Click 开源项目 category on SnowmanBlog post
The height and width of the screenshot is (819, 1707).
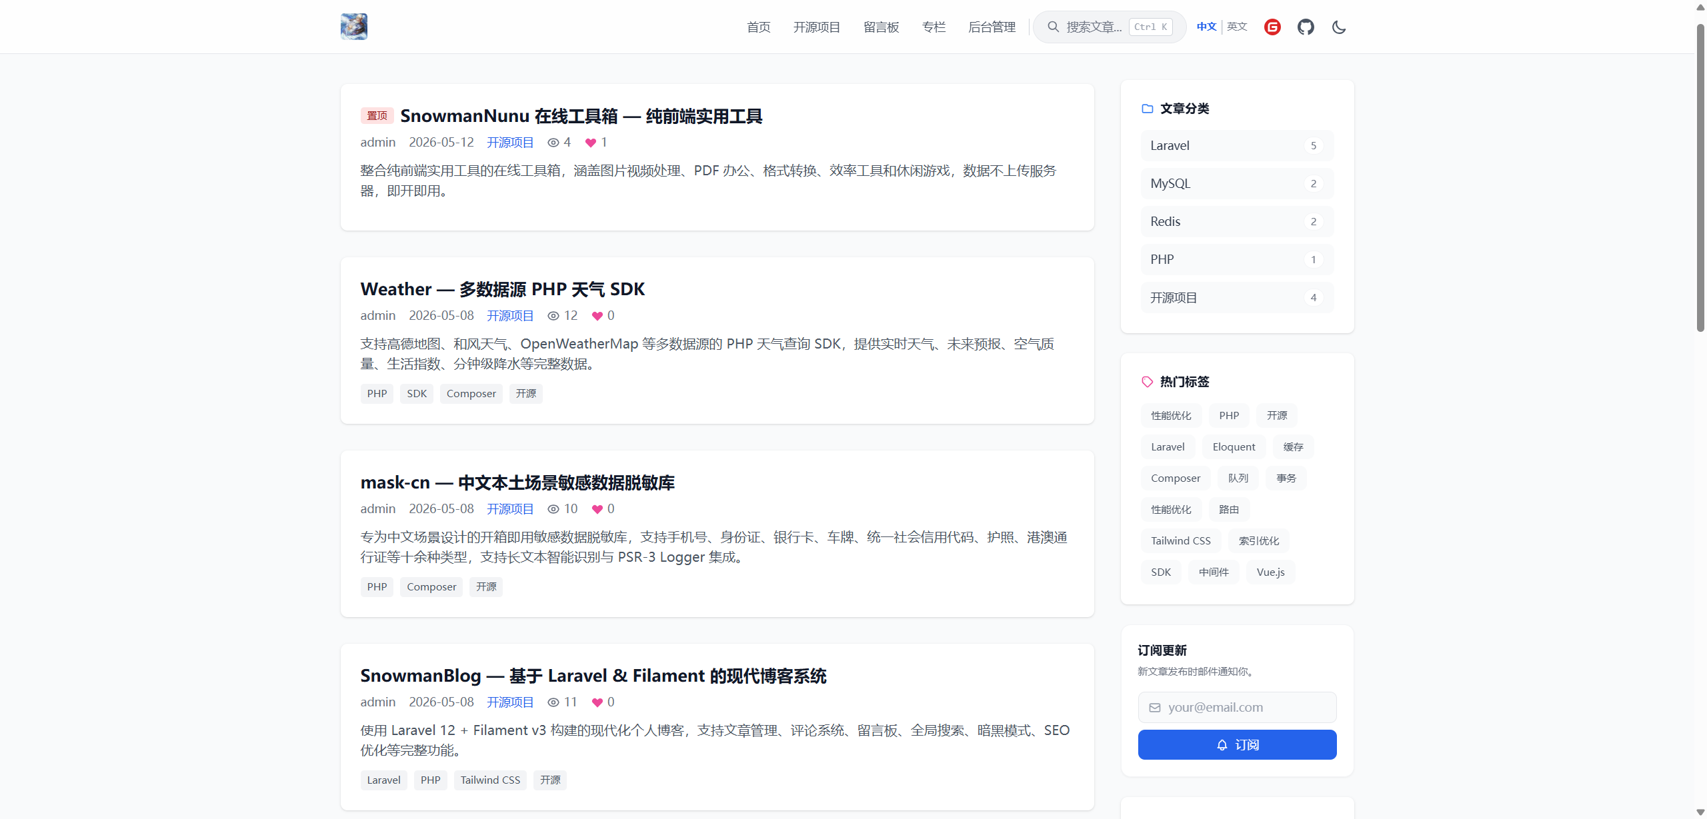click(x=510, y=702)
